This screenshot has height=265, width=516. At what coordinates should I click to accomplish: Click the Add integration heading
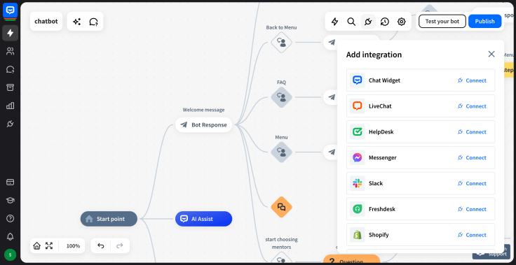374,55
